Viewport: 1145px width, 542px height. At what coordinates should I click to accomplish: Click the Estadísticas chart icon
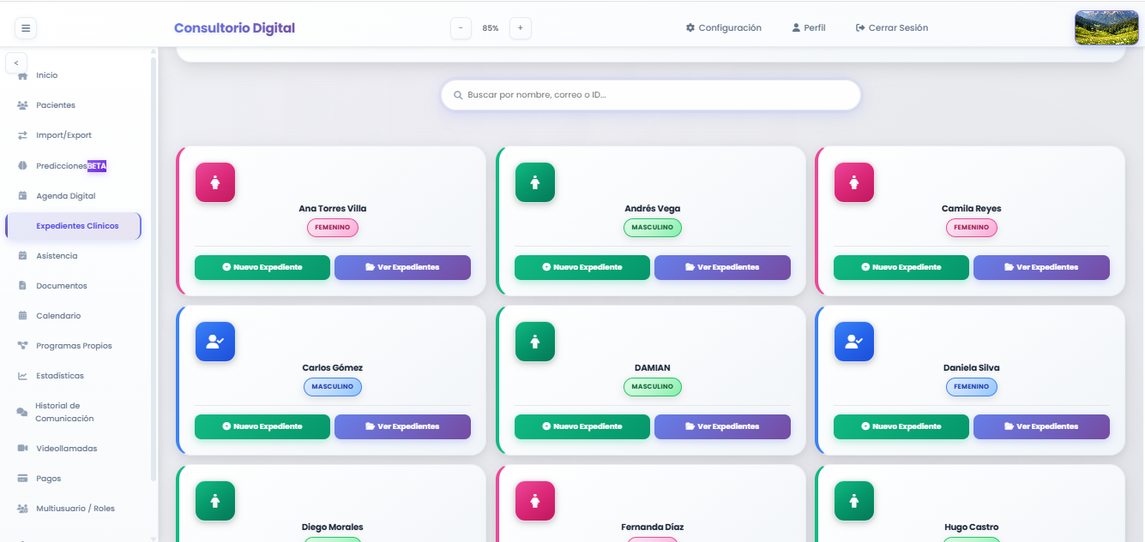pos(22,375)
